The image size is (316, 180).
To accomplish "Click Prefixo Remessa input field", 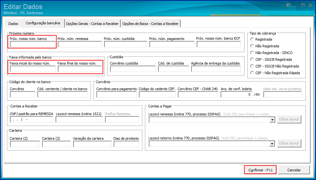I will click(122, 120).
